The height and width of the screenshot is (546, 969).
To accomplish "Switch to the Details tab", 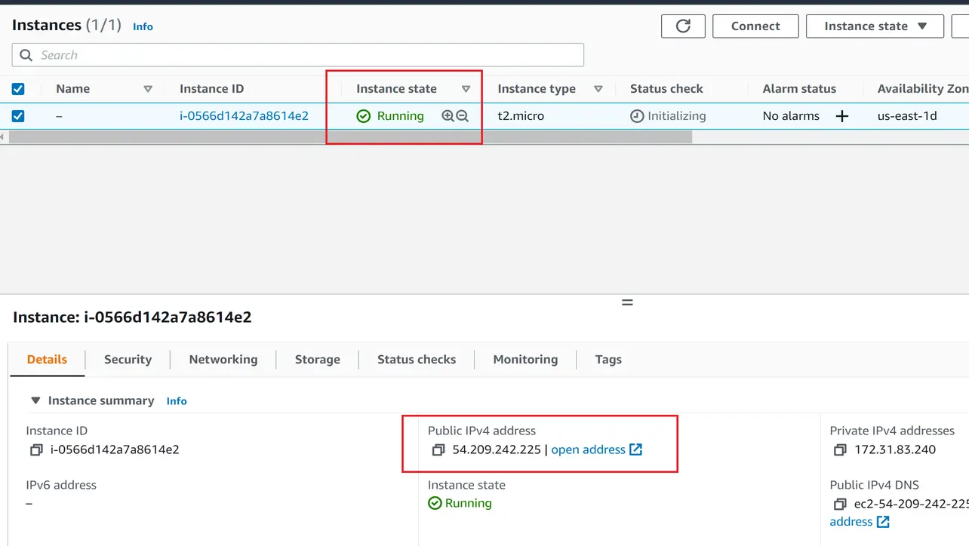I will click(x=47, y=360).
